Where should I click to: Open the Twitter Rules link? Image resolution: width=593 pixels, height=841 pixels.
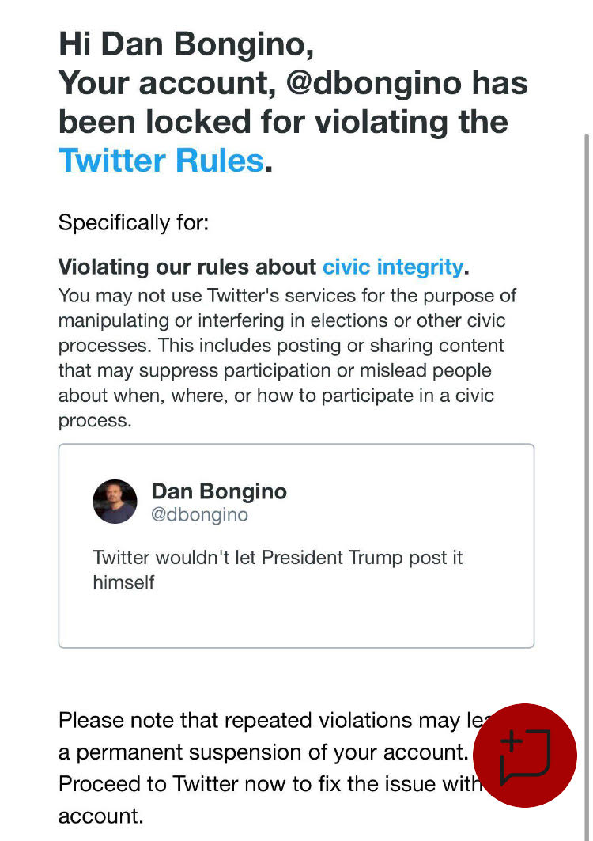tap(161, 161)
